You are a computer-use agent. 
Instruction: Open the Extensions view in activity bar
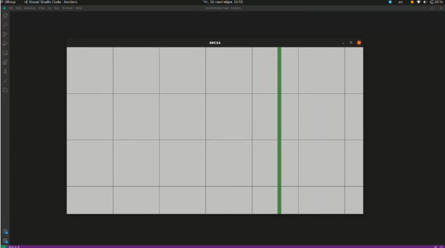tap(5, 62)
